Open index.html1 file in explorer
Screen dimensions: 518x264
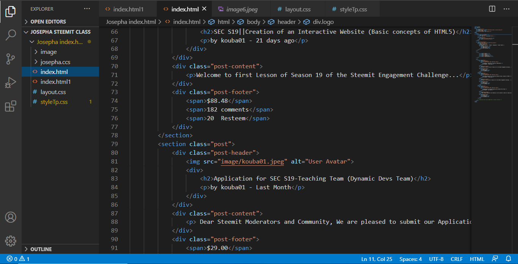pyautogui.click(x=61, y=82)
